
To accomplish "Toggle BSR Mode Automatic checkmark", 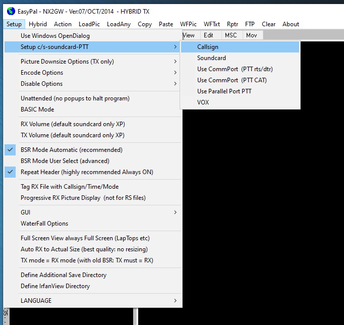I will [71, 150].
